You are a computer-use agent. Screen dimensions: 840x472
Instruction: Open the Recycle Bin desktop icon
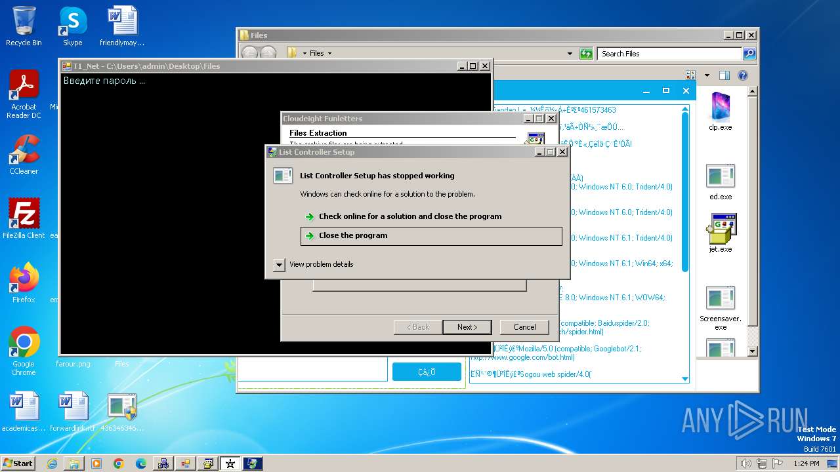pos(24,26)
